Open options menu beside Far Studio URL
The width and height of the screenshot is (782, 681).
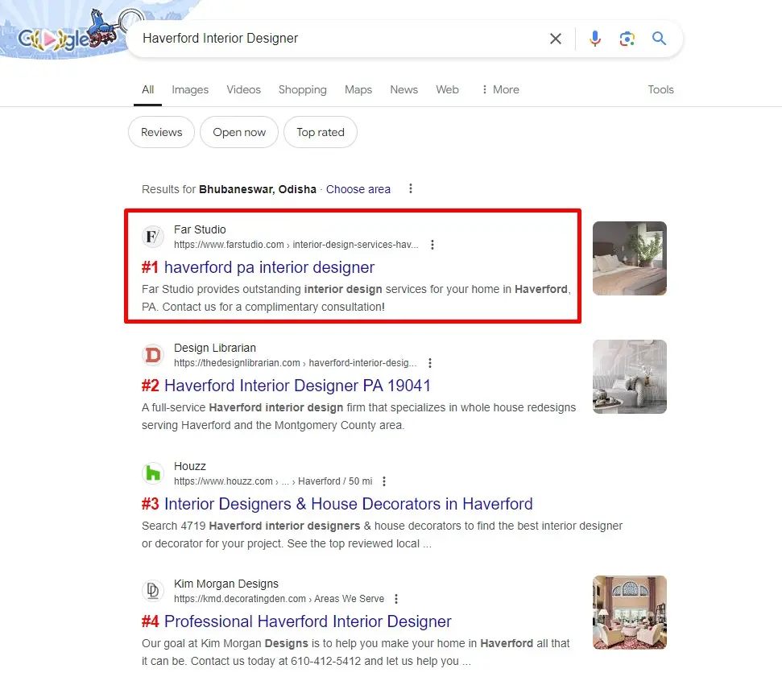432,245
